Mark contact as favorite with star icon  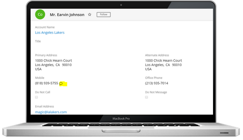click(90, 14)
